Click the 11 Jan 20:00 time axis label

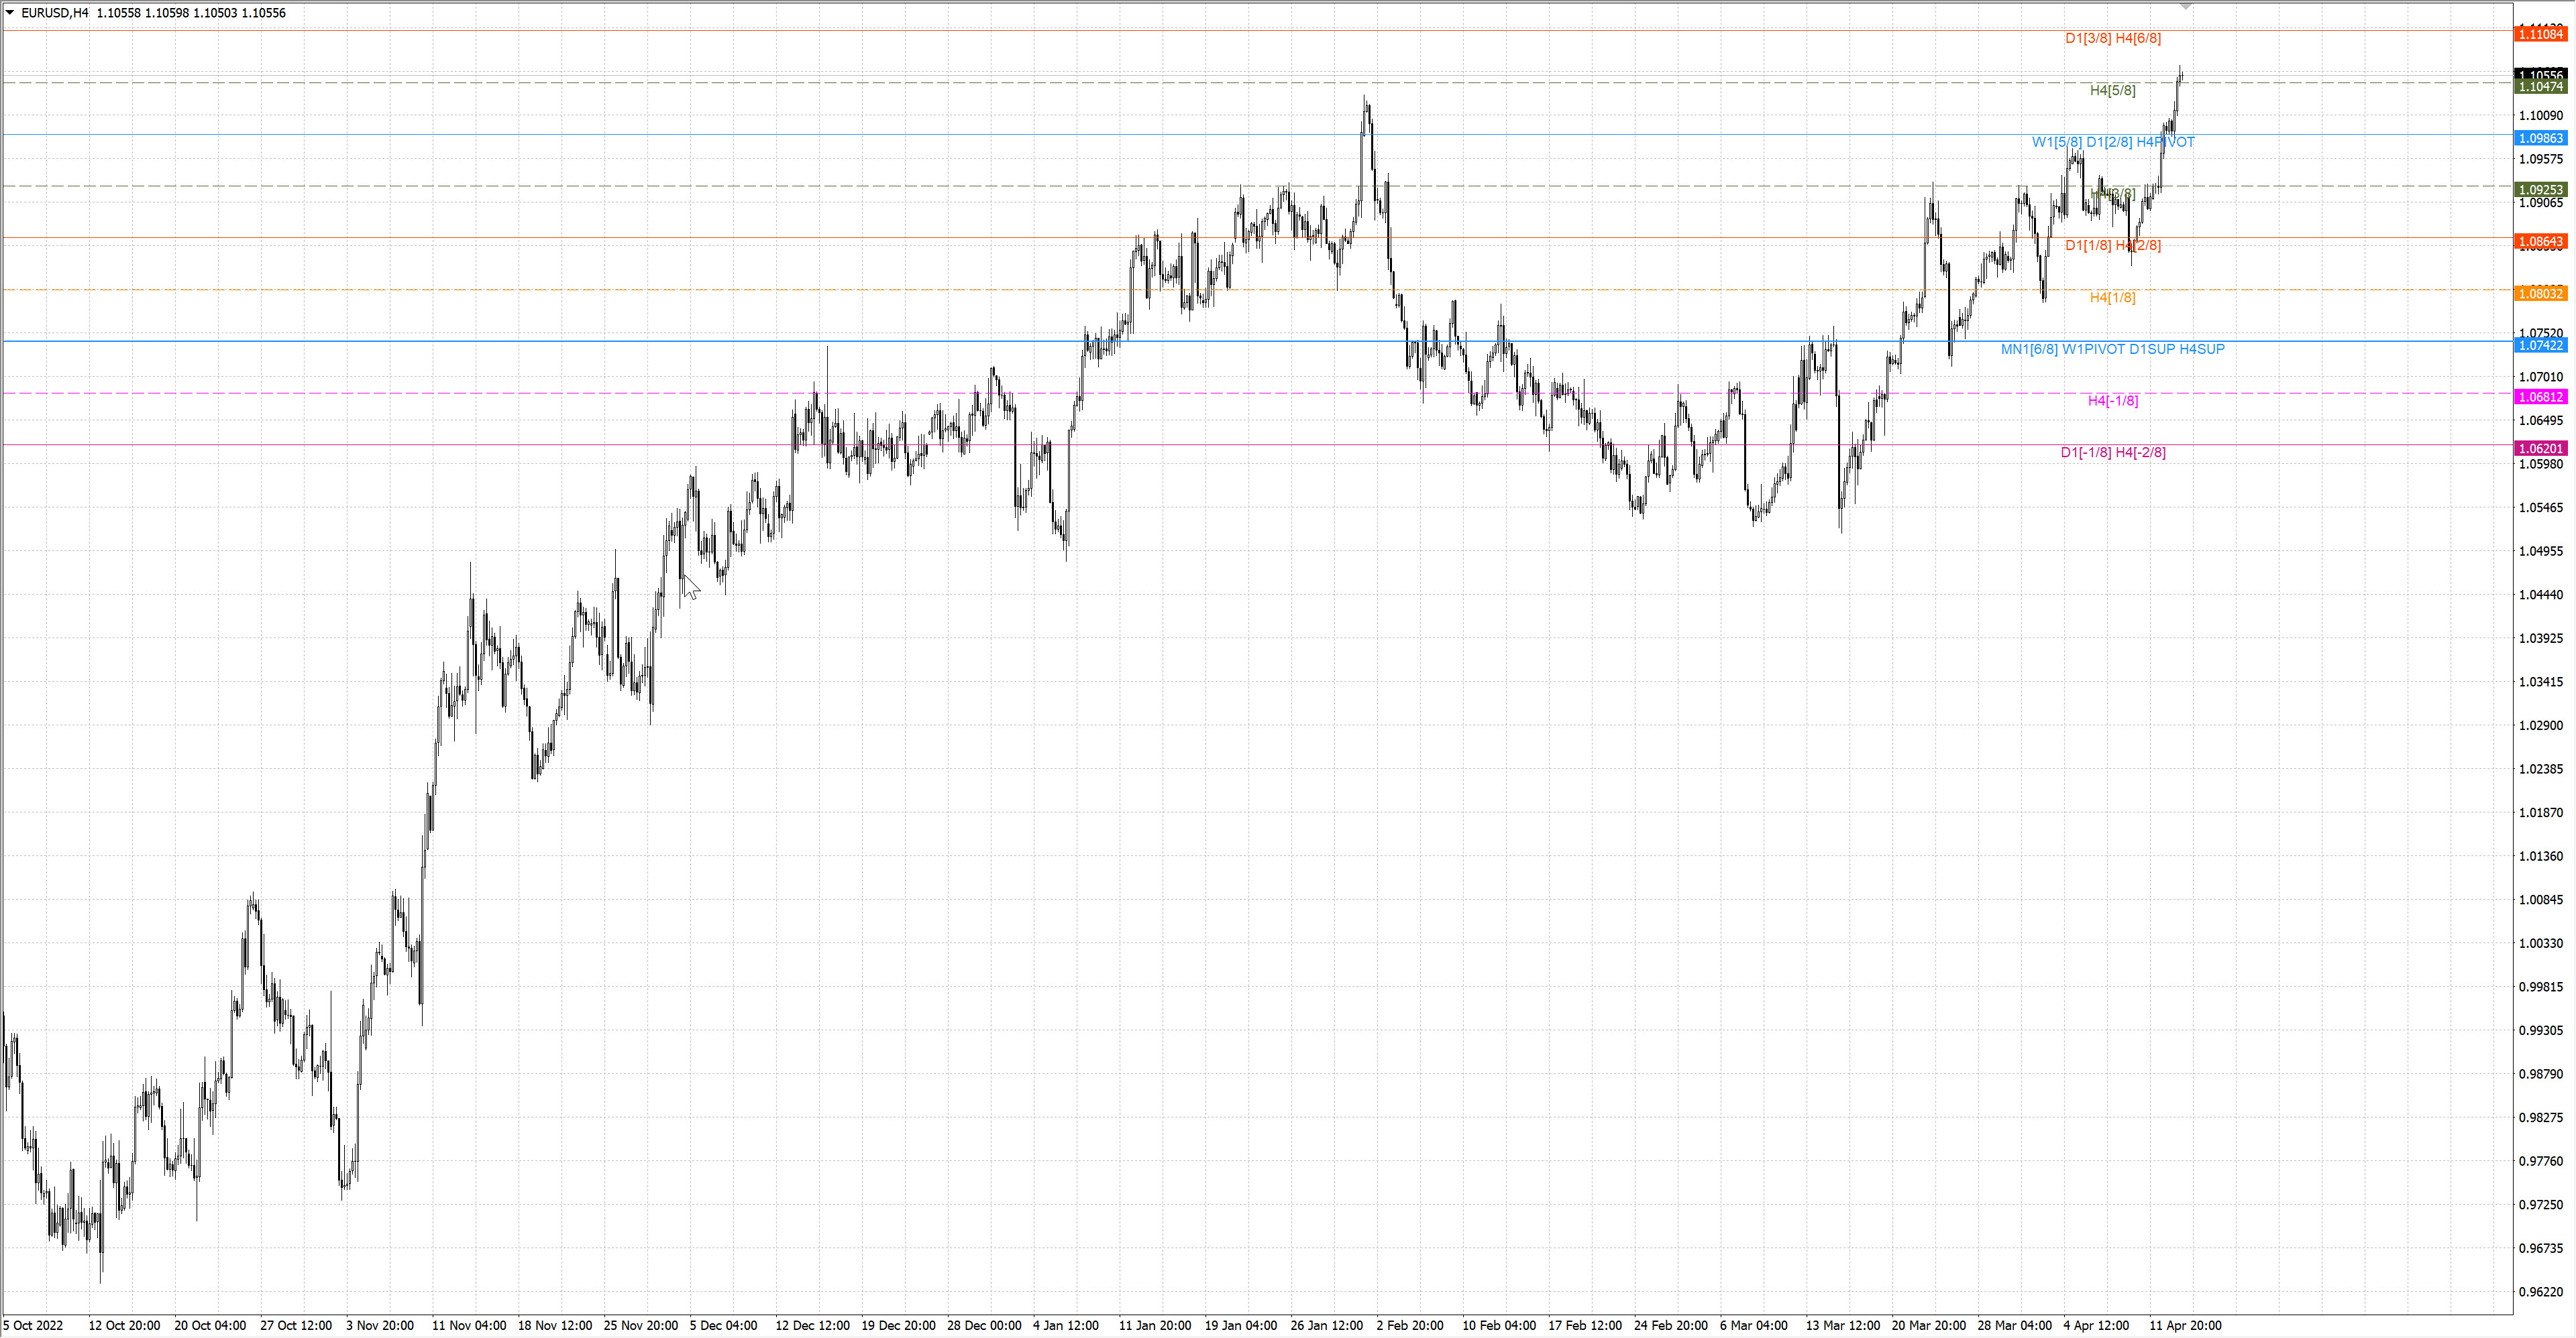tap(1155, 1325)
